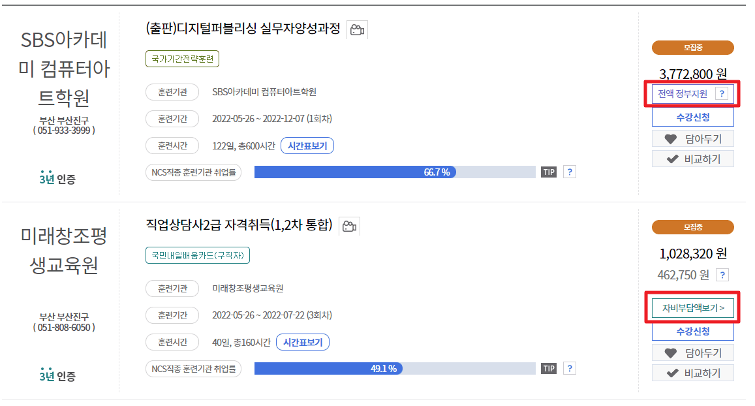The image size is (755, 406).
Task: Open video preview icon beside 직업상담사2급 course
Action: coord(350,226)
